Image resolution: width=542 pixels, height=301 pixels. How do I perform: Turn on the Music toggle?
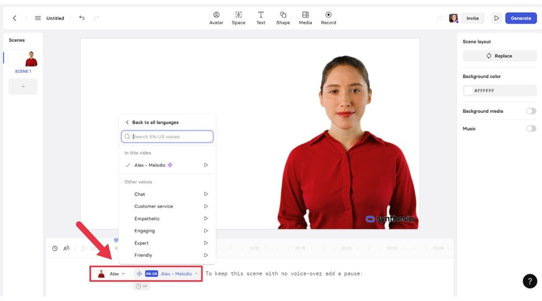point(530,129)
